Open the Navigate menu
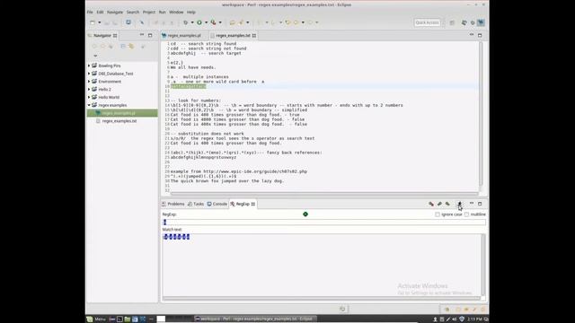The height and width of the screenshot is (323, 575). click(115, 12)
